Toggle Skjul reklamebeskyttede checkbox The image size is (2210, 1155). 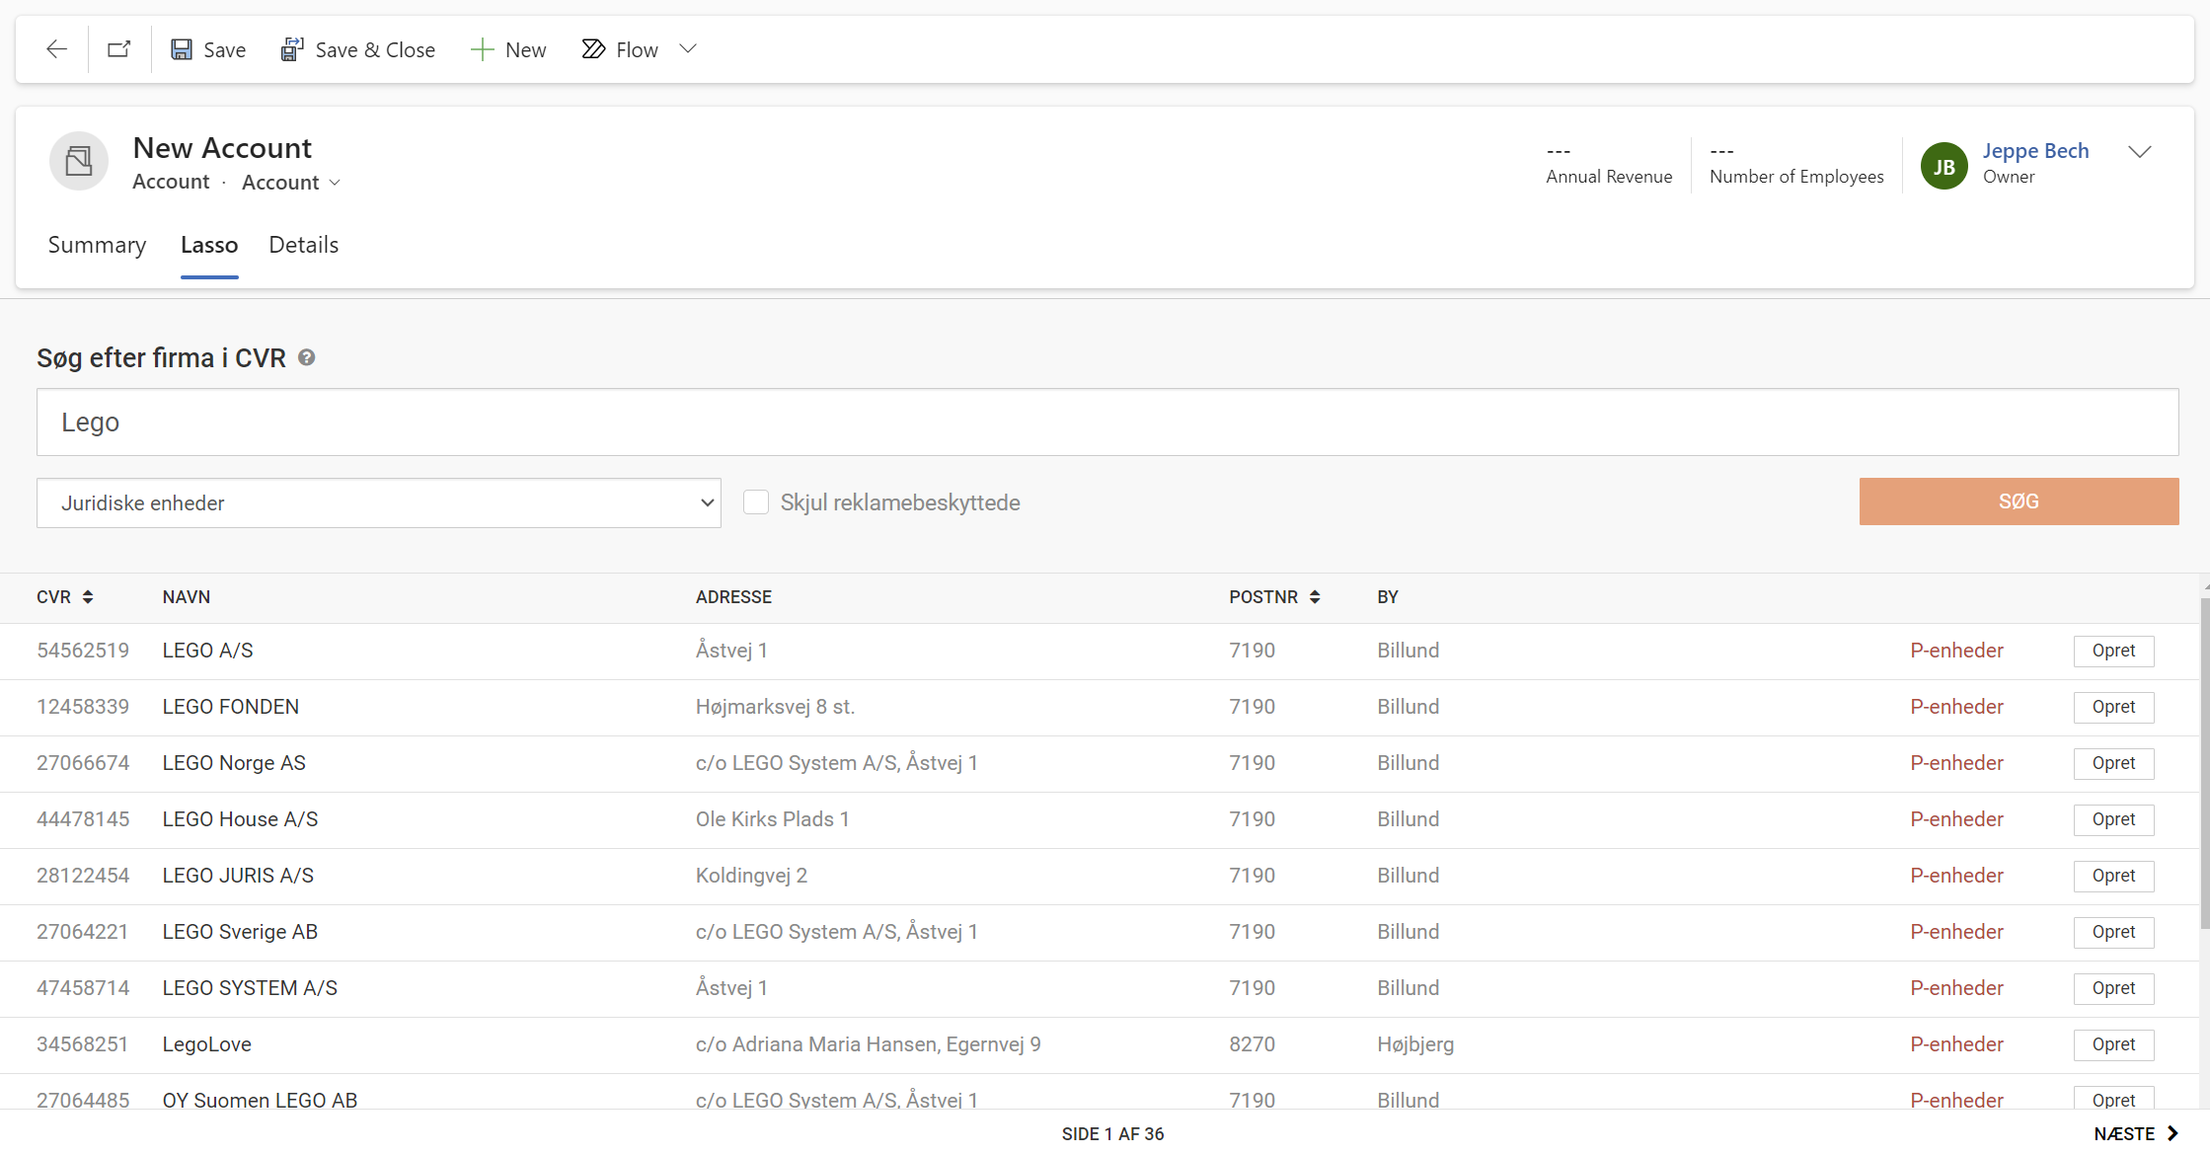click(x=756, y=502)
